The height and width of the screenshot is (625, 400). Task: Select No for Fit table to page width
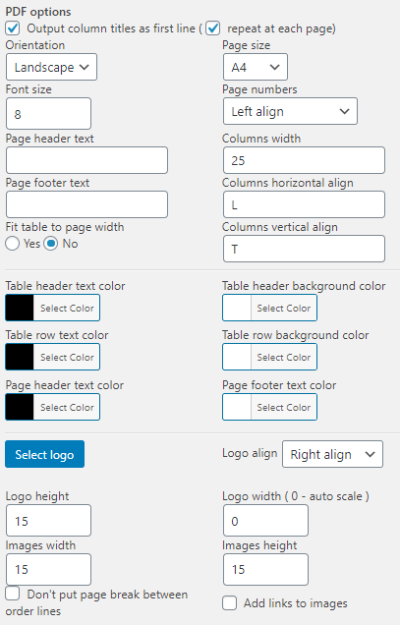(x=51, y=244)
